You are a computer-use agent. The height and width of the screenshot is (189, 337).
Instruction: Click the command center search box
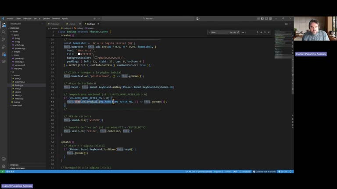148,19
